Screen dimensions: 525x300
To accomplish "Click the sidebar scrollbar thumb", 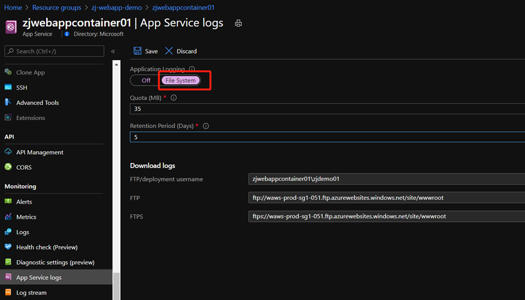I will (116, 287).
